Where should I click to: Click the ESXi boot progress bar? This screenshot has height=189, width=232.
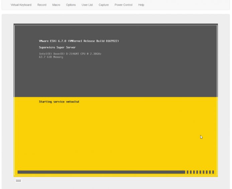(116, 172)
